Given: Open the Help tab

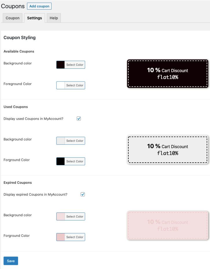Looking at the screenshot, I should (x=54, y=18).
